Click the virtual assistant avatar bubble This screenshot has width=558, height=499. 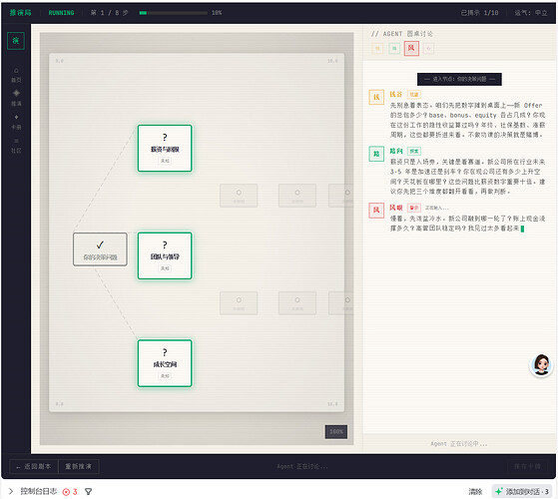point(541,365)
